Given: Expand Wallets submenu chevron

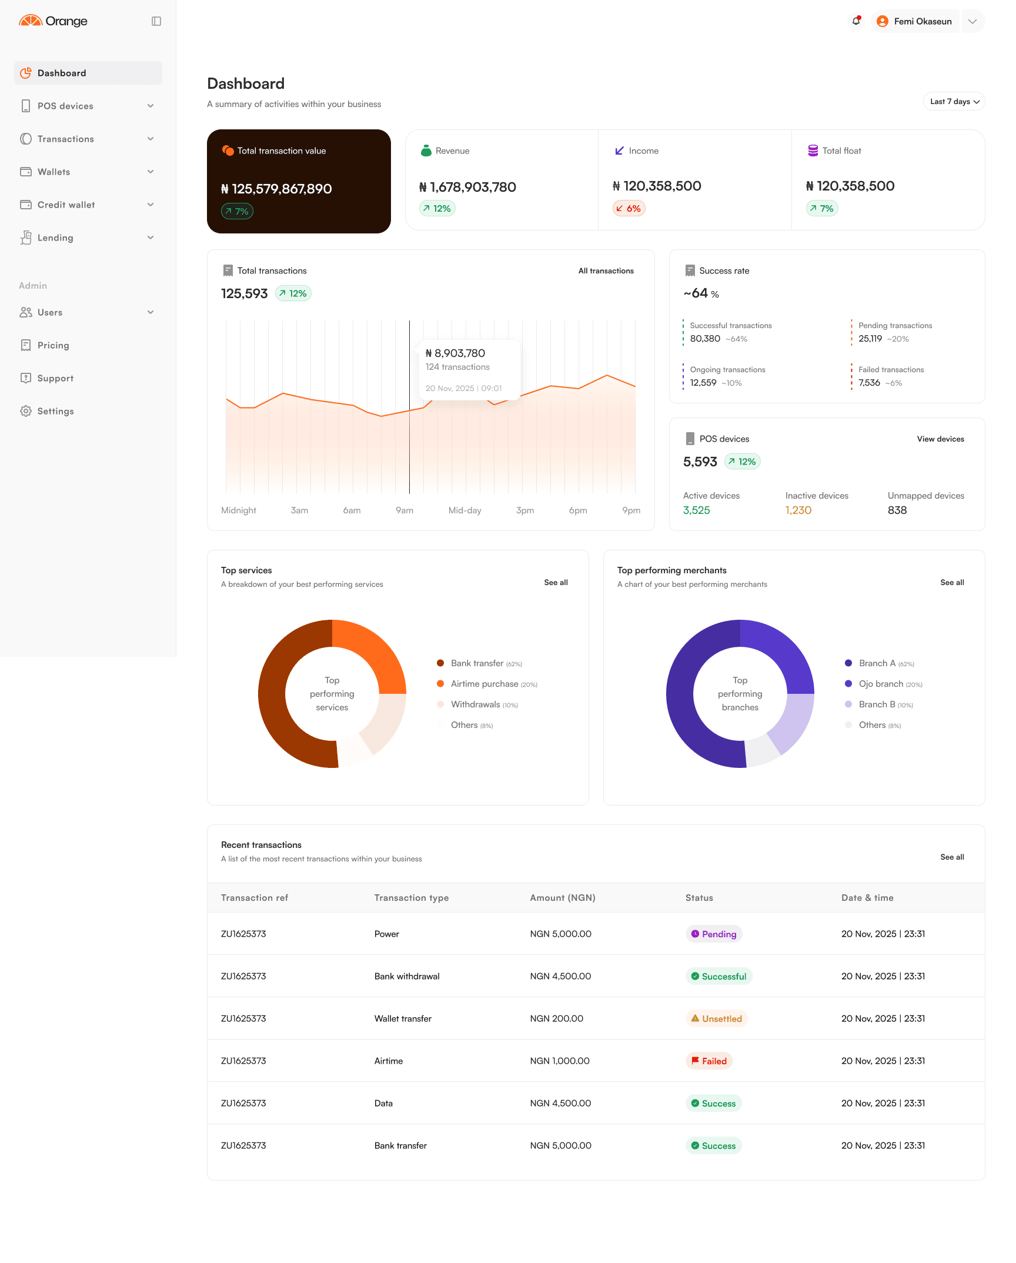Looking at the screenshot, I should [151, 172].
